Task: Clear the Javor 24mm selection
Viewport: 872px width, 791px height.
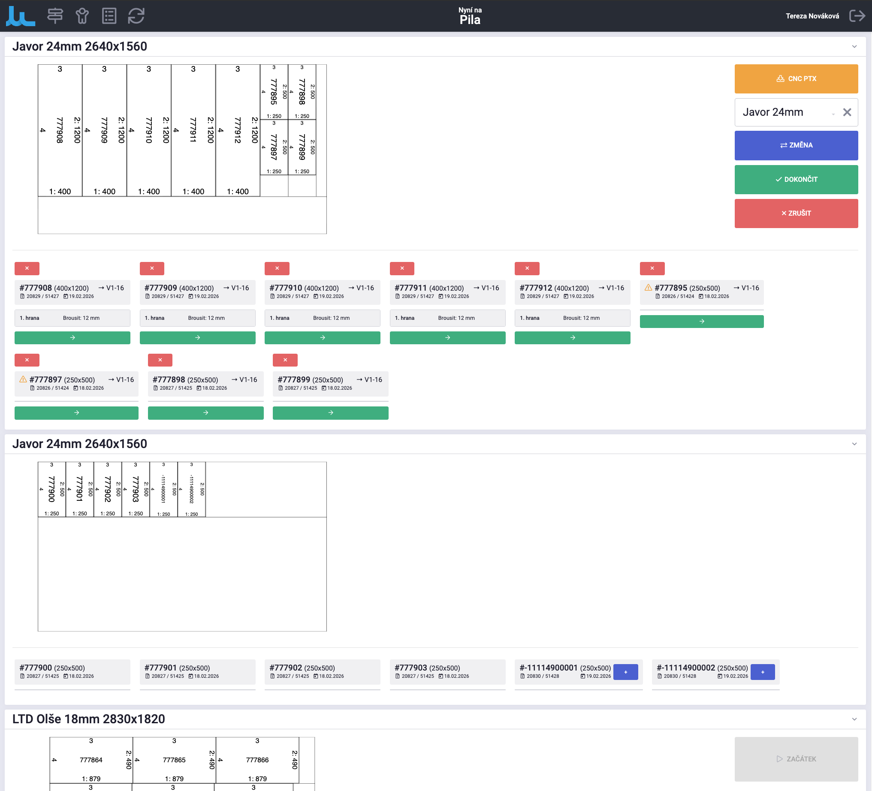Action: click(847, 112)
